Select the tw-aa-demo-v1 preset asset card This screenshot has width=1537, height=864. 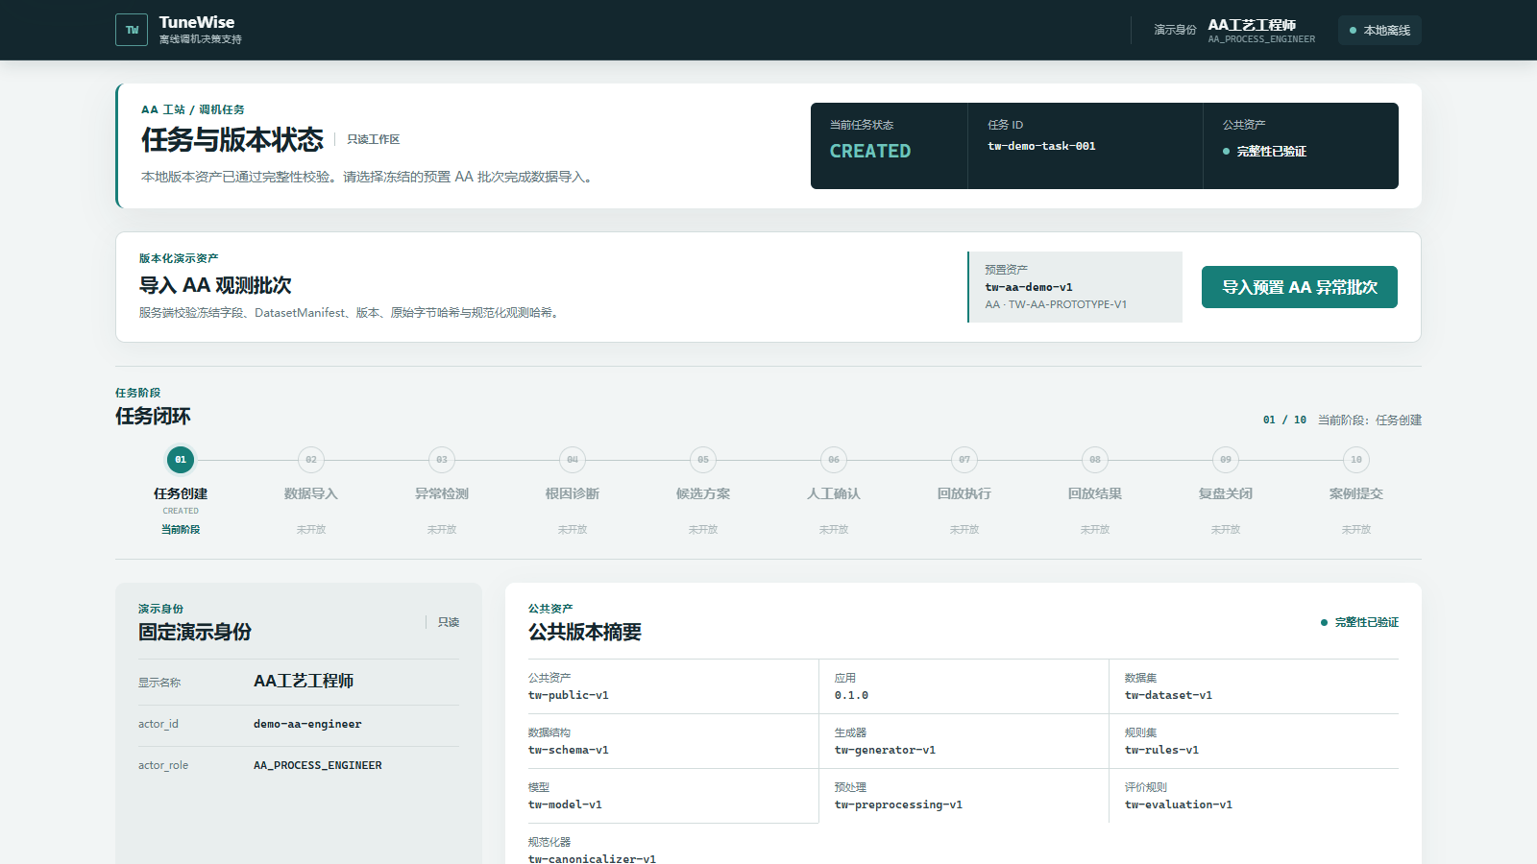(1075, 287)
